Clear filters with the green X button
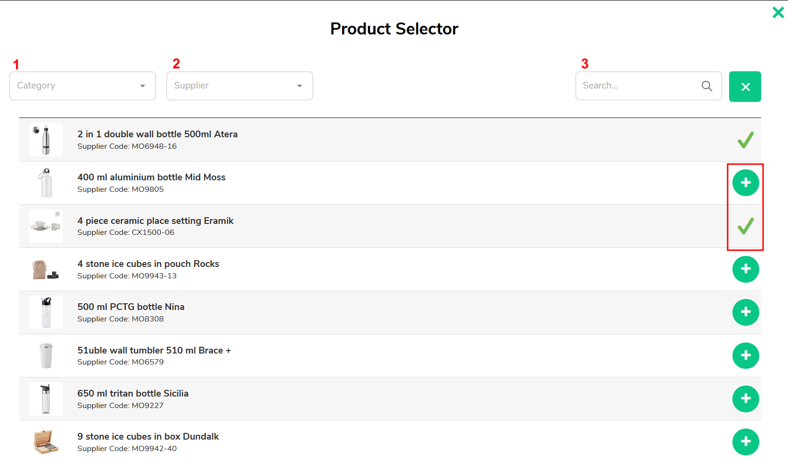The width and height of the screenshot is (788, 475). click(x=745, y=87)
